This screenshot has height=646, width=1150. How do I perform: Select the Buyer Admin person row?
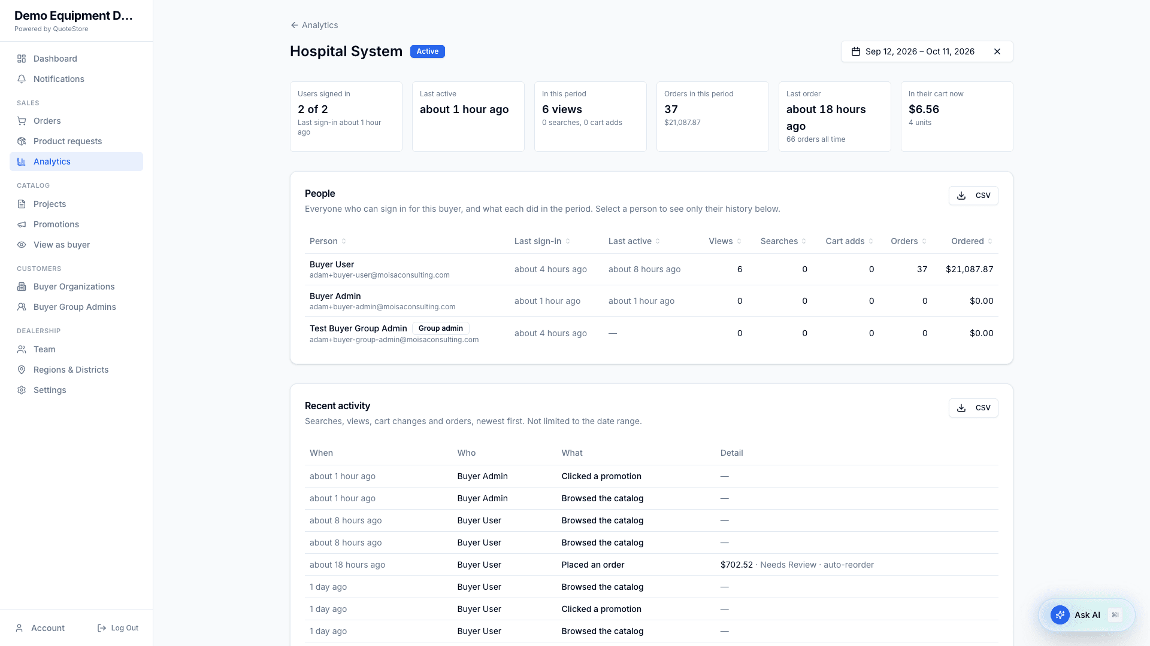tap(652, 301)
